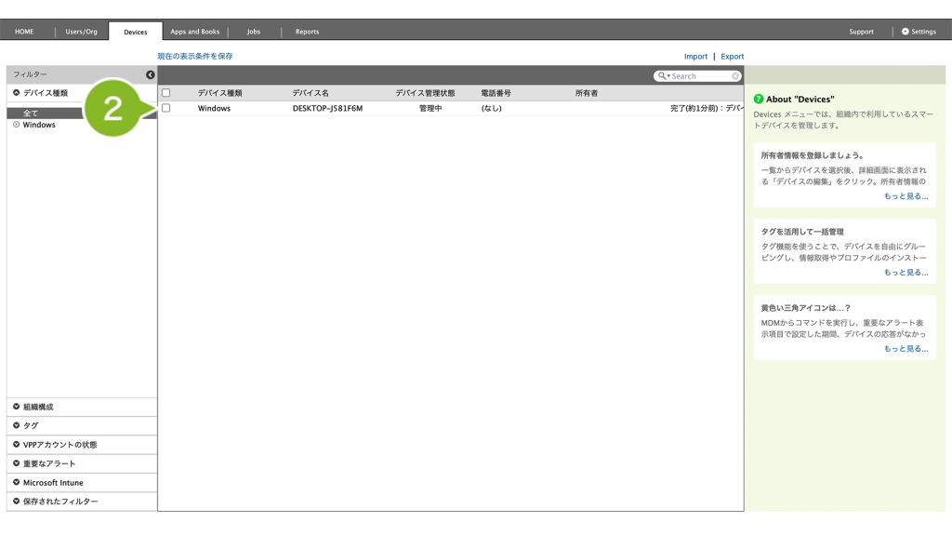Clear the search field with x icon

[735, 76]
